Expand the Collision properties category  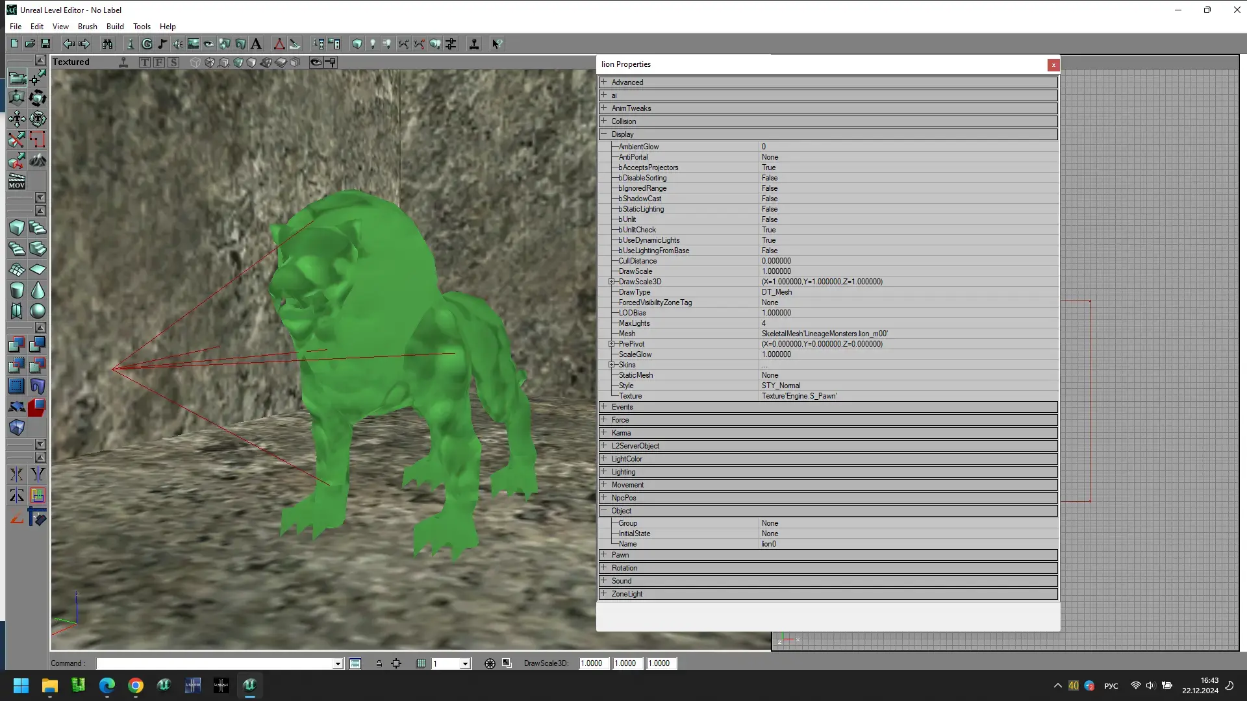coord(603,121)
